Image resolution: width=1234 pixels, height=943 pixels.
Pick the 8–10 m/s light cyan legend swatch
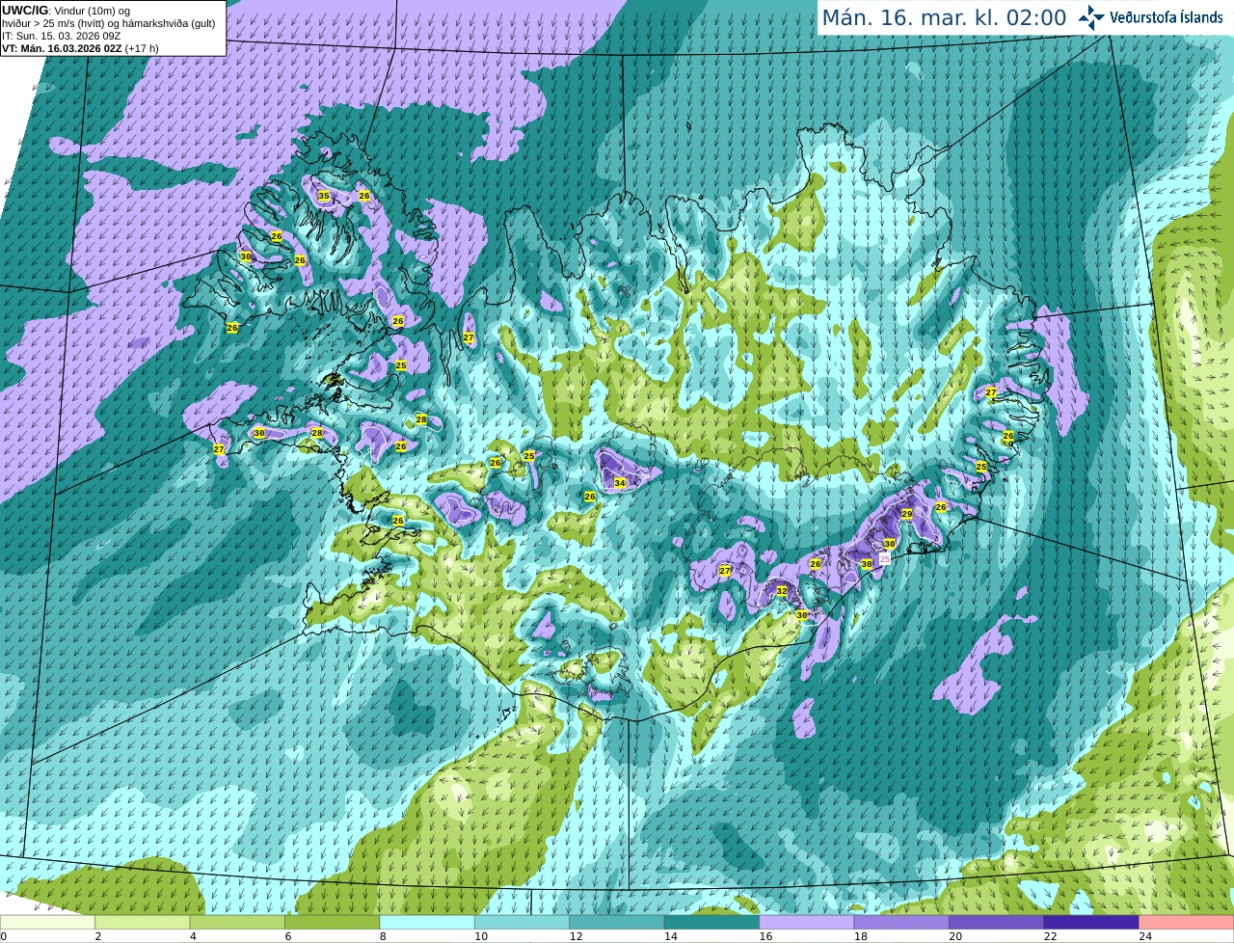(x=427, y=922)
